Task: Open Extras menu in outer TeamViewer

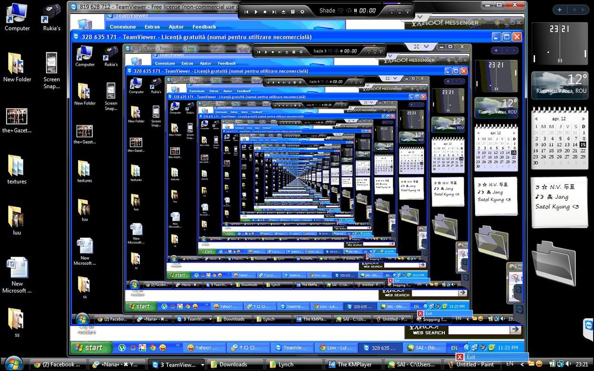Action: tap(152, 27)
